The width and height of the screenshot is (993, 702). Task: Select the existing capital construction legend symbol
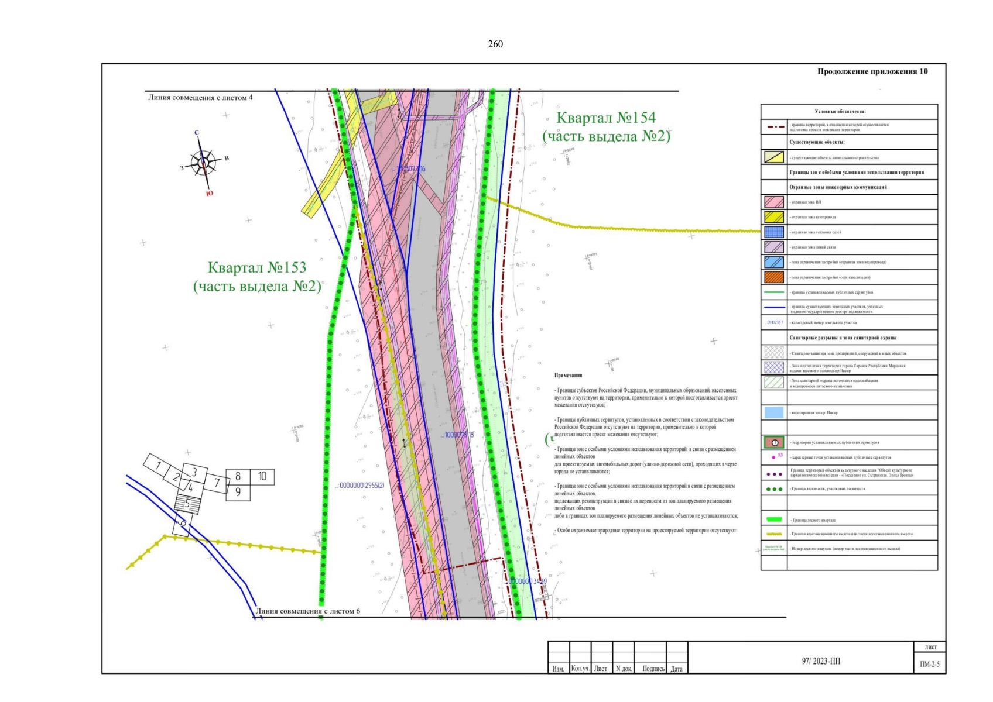click(773, 157)
